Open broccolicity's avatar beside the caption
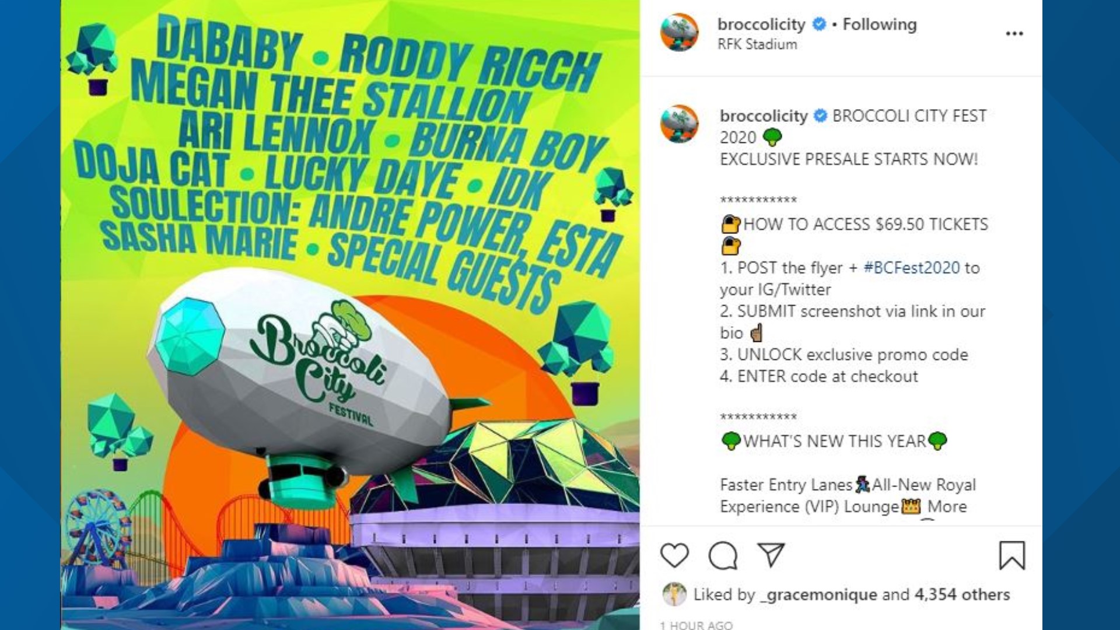Image resolution: width=1120 pixels, height=630 pixels. pyautogui.click(x=680, y=123)
